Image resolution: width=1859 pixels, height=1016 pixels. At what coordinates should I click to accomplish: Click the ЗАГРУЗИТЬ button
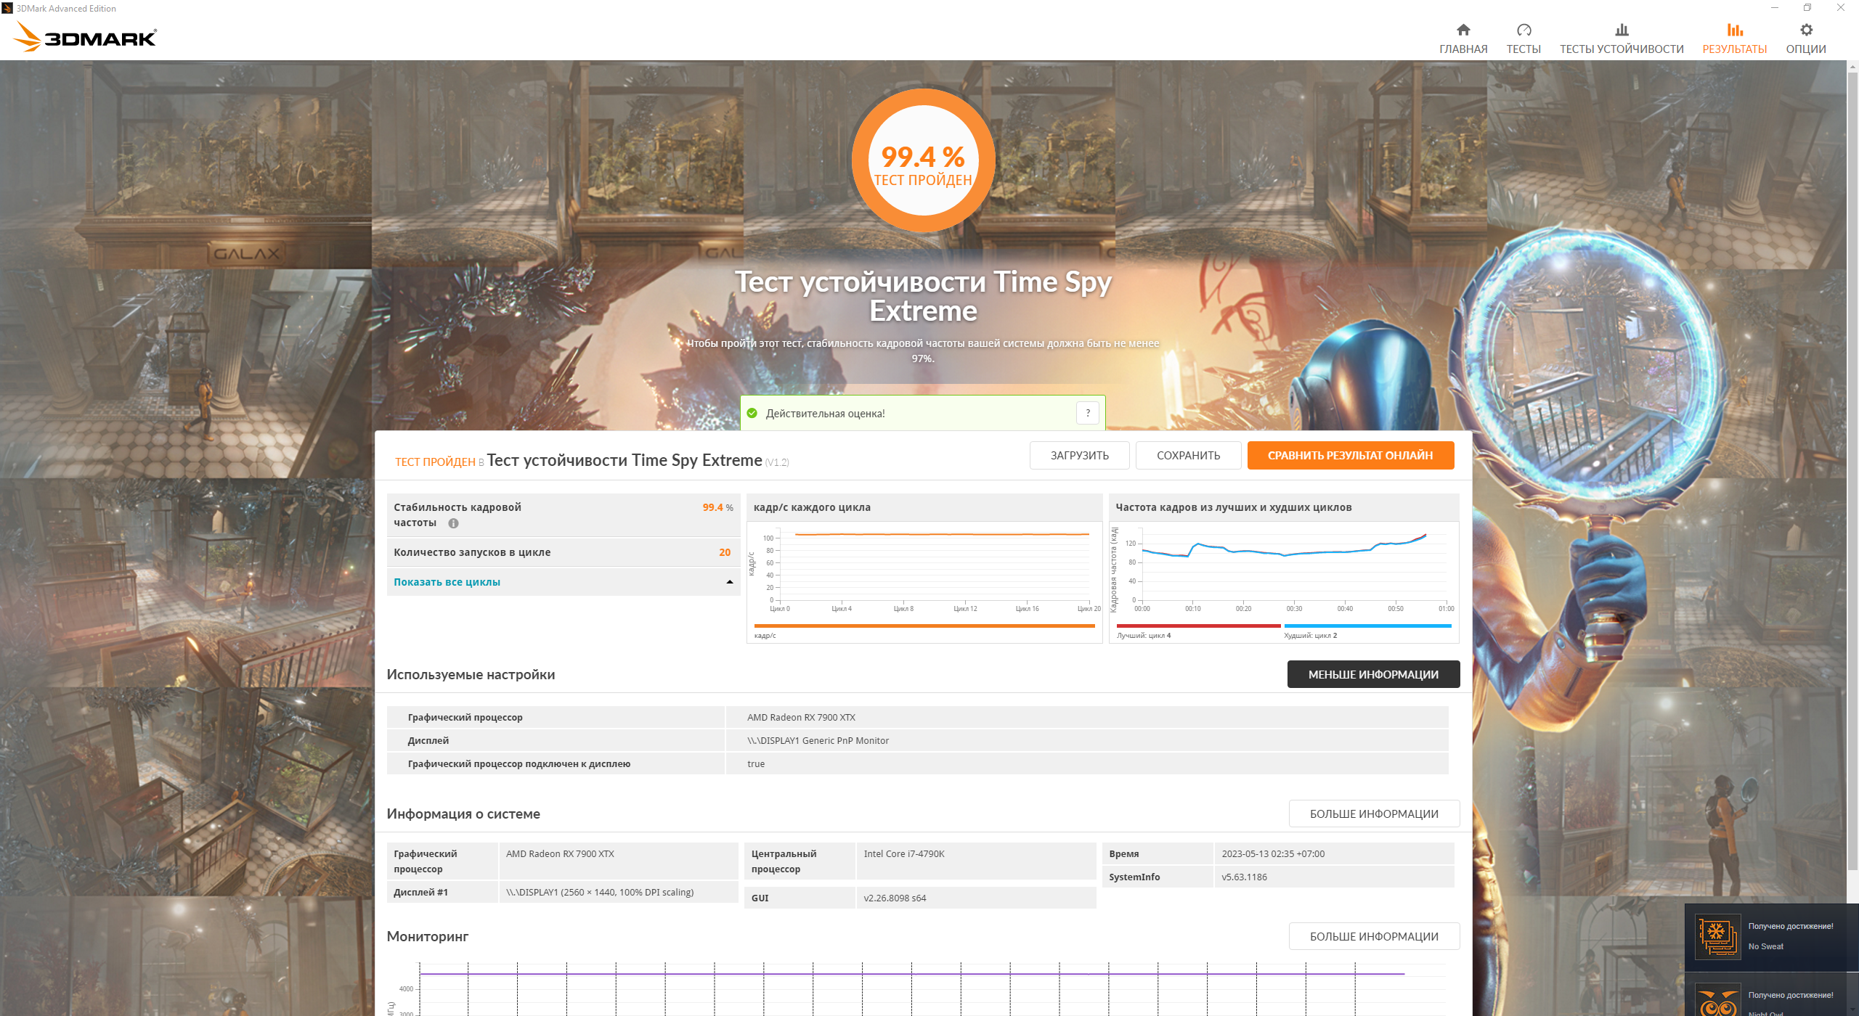click(x=1079, y=455)
